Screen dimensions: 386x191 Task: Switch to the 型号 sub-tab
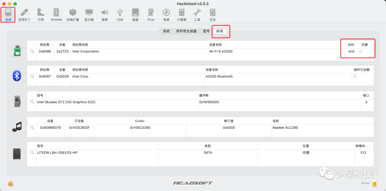[206, 31]
